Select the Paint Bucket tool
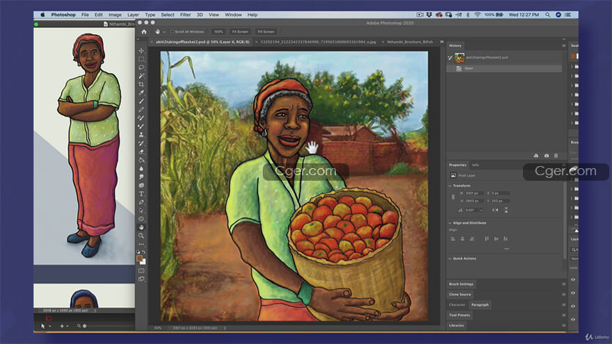The image size is (612, 344). click(x=141, y=160)
